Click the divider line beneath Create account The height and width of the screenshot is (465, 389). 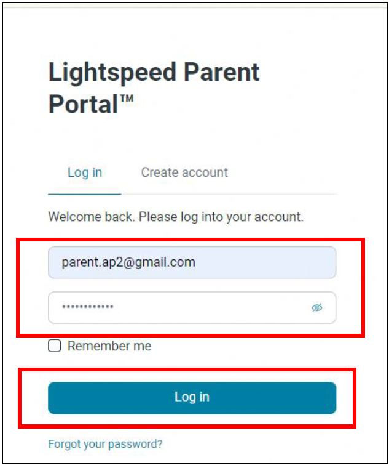229,195
